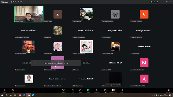The height and width of the screenshot is (97, 173).
Task: Click the '1 unassigned participant' tooltip
Action: (x=113, y=85)
